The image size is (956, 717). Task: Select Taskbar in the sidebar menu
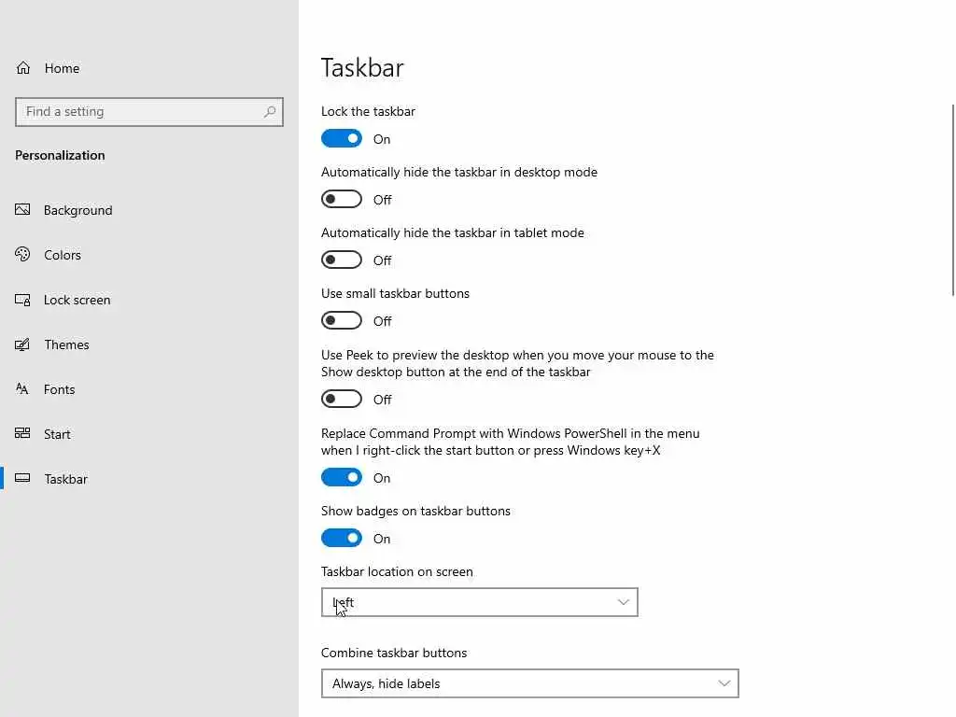click(x=65, y=479)
